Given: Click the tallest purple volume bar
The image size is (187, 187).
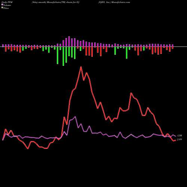Looking at the screenshot, I should 69,42.
